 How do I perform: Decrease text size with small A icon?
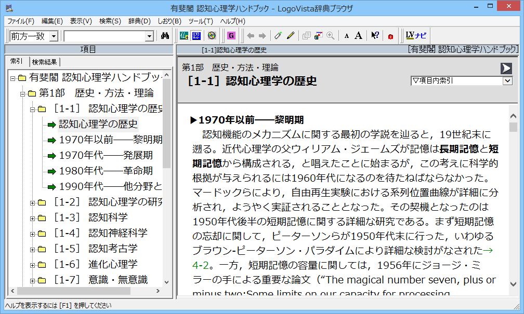[x=347, y=36]
